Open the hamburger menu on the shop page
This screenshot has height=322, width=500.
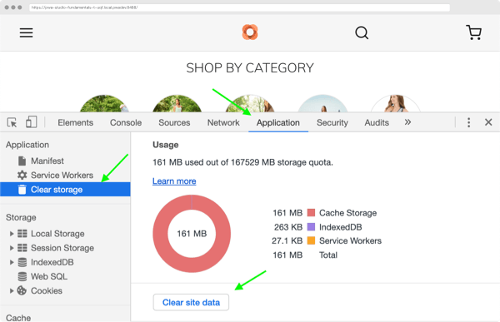pos(26,32)
